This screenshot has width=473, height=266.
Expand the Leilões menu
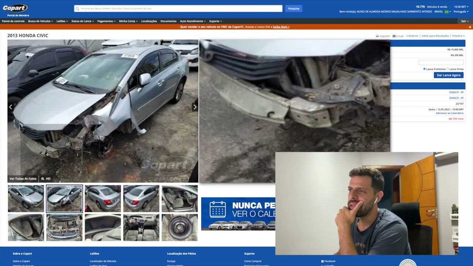(62, 21)
